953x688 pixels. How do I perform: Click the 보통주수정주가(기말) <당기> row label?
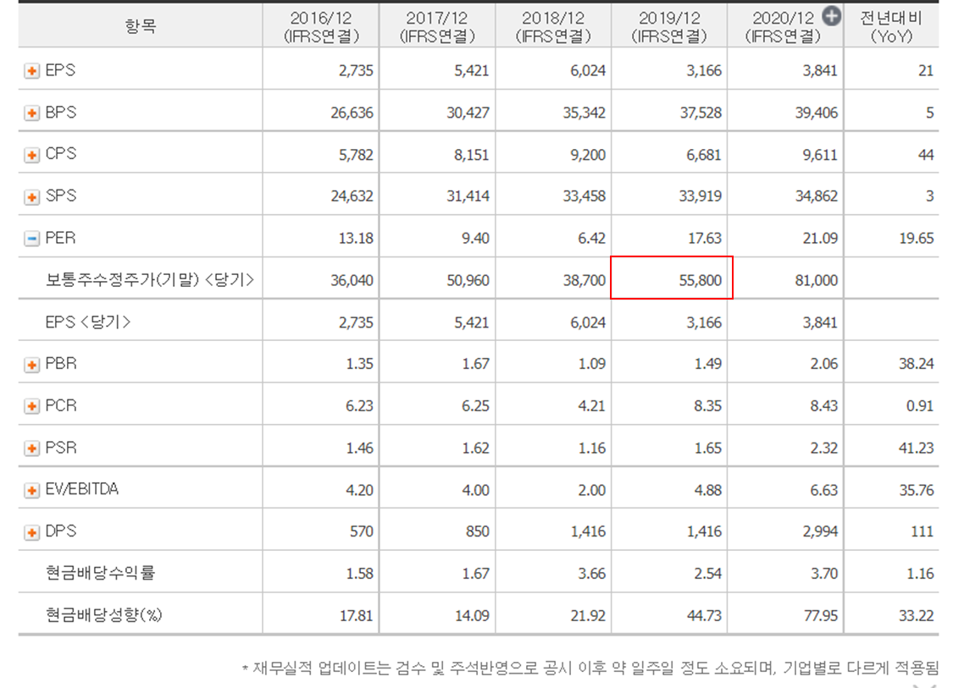click(x=149, y=280)
